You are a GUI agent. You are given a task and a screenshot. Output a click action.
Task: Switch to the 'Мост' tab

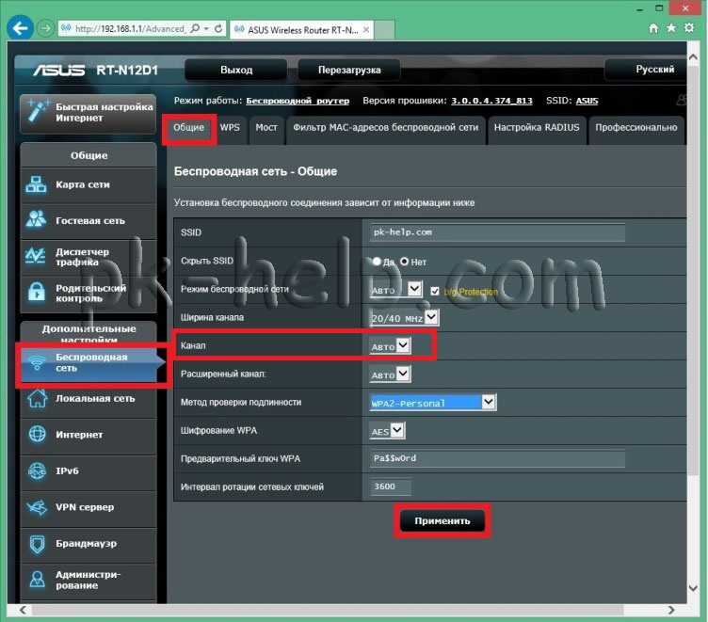tap(266, 128)
